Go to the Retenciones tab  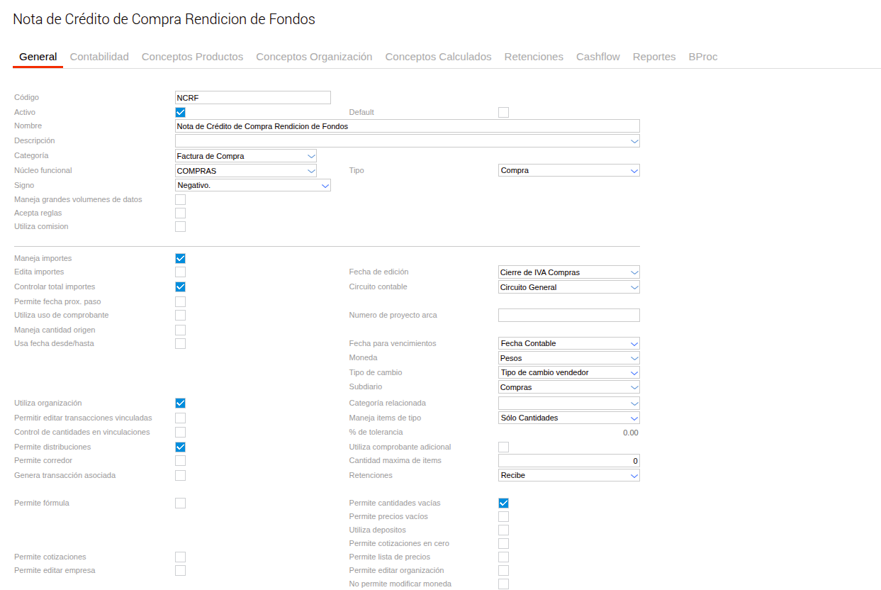tap(534, 57)
